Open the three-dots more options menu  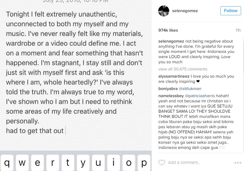(238, 163)
